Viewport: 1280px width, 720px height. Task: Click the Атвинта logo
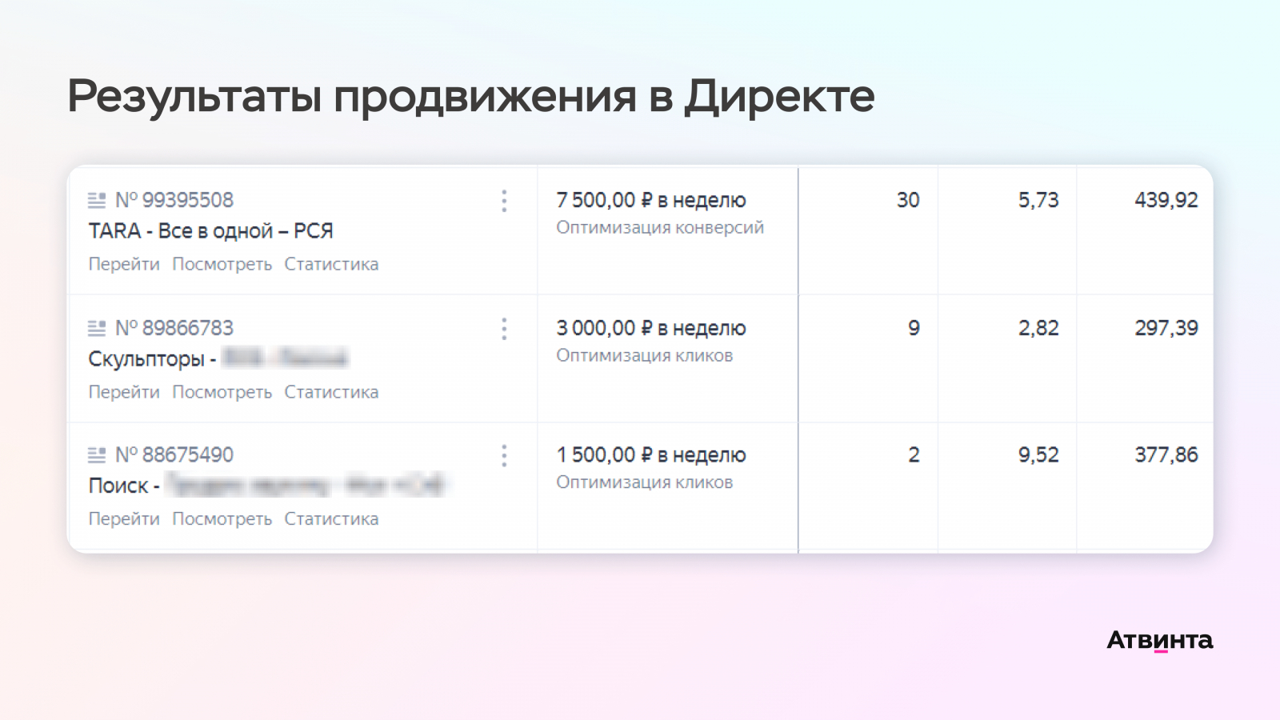[1159, 640]
